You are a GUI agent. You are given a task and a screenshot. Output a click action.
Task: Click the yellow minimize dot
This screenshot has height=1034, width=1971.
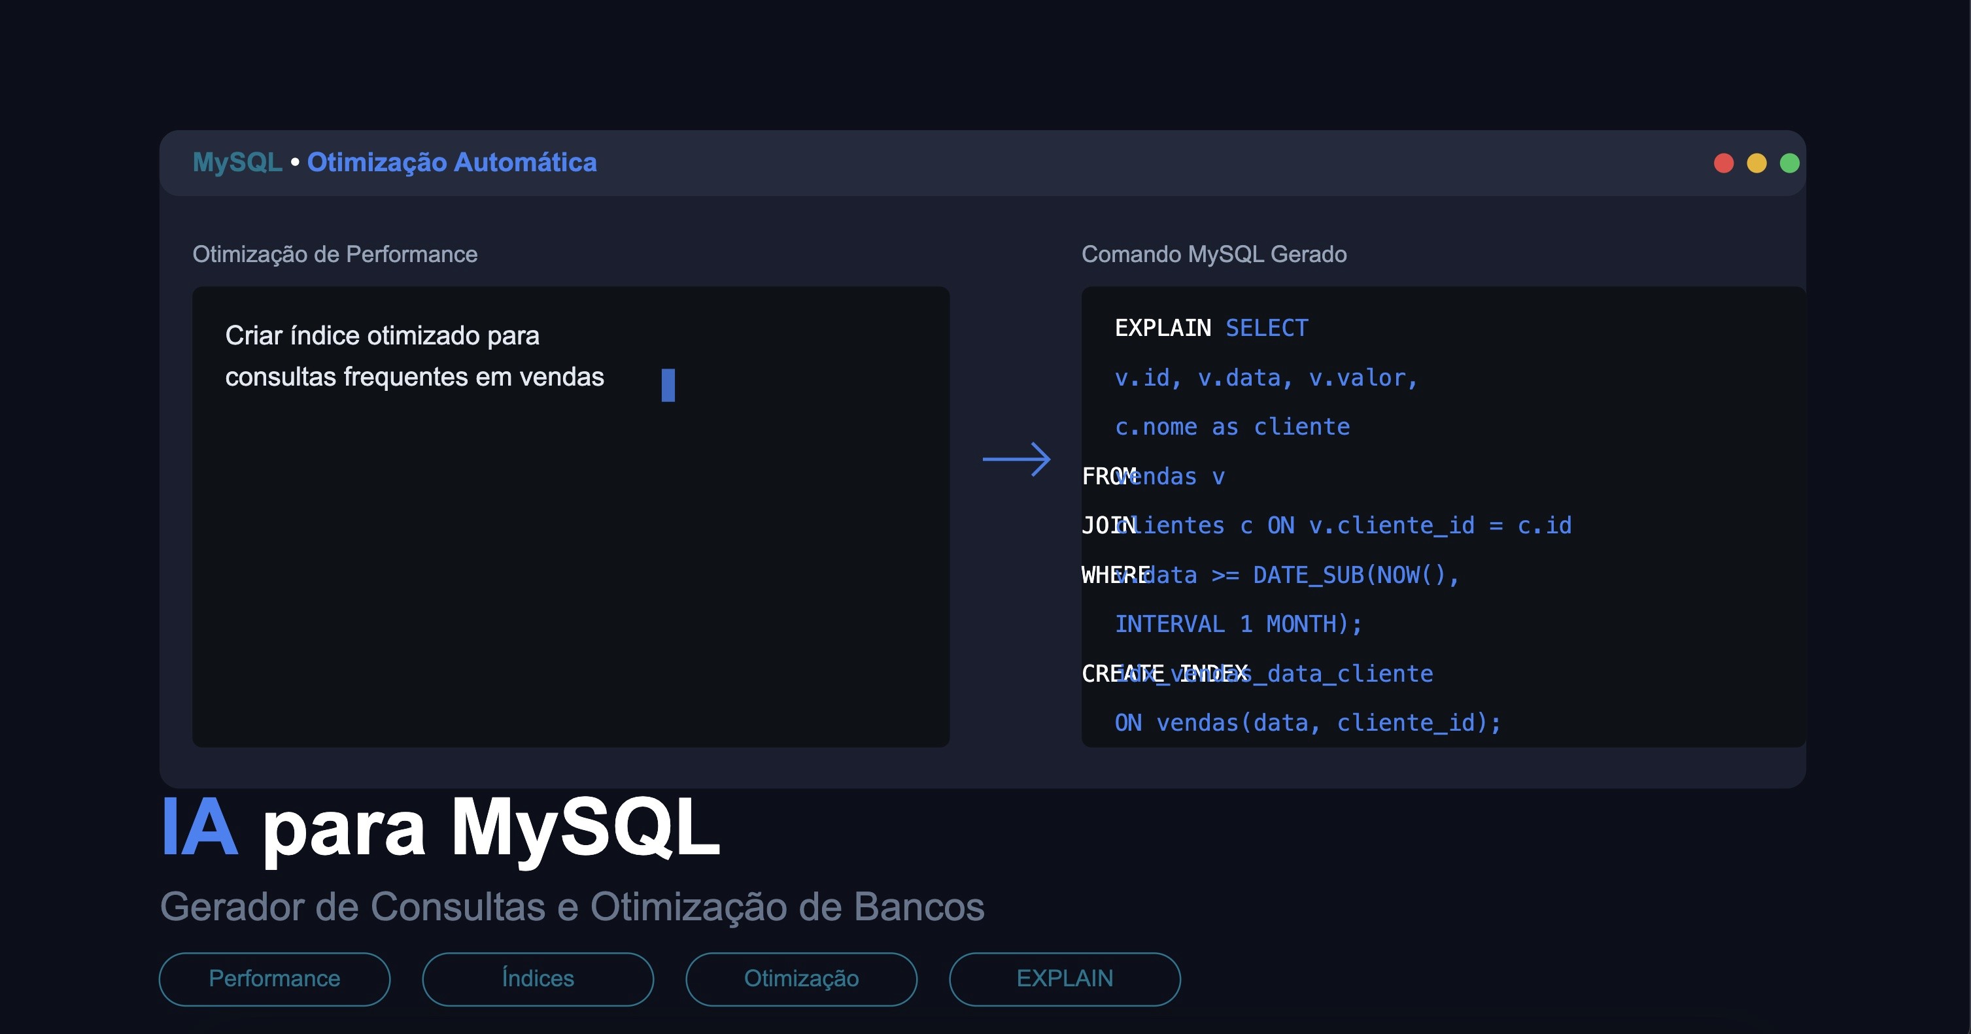click(1756, 163)
